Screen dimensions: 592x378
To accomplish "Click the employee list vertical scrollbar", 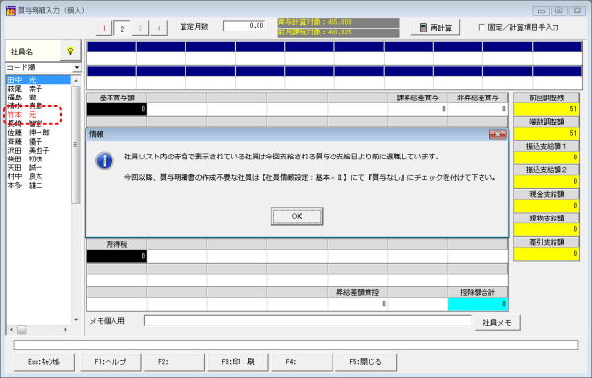I will pyautogui.click(x=76, y=200).
